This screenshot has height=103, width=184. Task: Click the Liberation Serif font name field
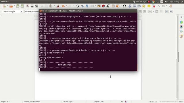pos(32,11)
